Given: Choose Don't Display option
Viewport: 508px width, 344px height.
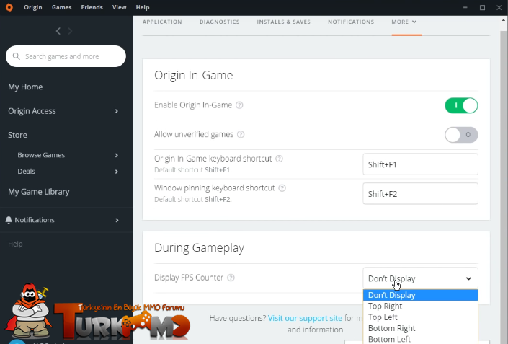Looking at the screenshot, I should (x=420, y=295).
